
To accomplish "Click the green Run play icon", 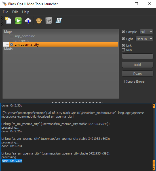I will click(x=18, y=21).
